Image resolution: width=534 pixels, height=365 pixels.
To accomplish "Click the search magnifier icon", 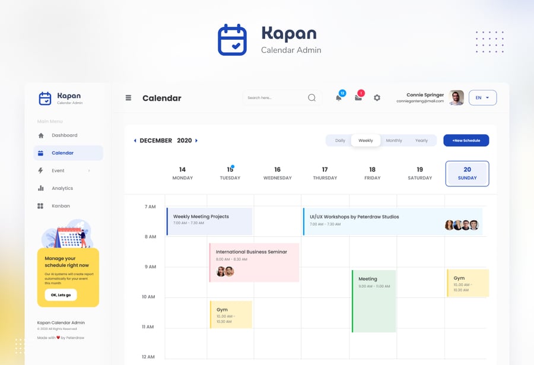I will (x=311, y=98).
